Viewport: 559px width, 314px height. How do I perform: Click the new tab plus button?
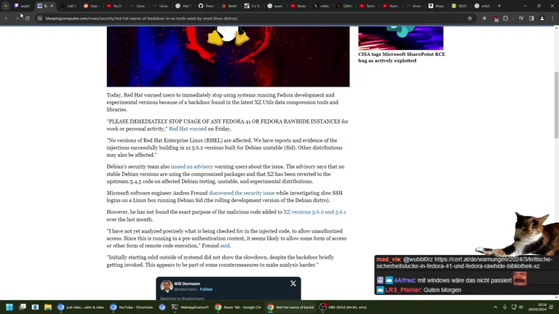pos(499,6)
